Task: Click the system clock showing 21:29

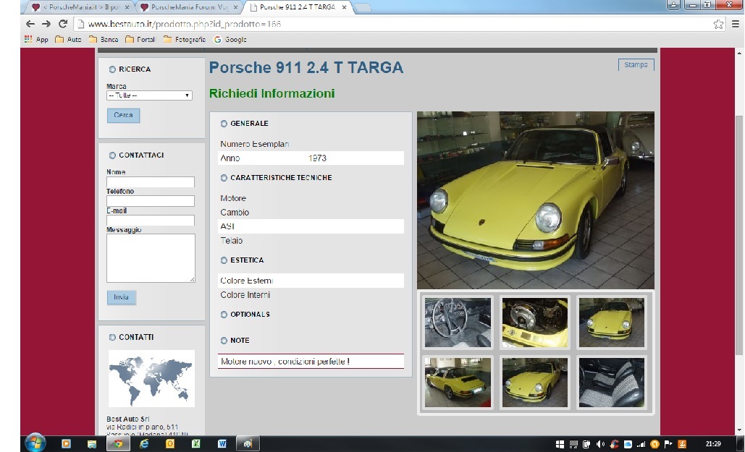Action: coord(713,444)
